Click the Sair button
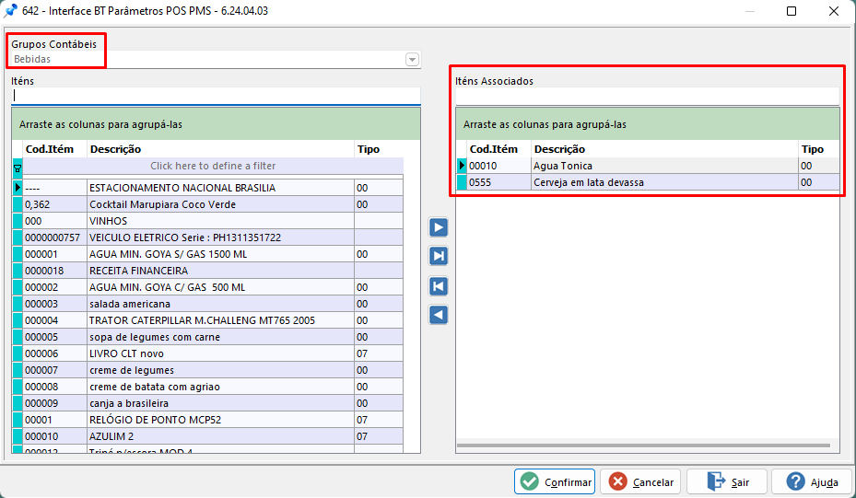The image size is (856, 498). 727,481
